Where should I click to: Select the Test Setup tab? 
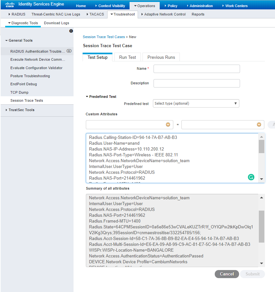click(x=97, y=57)
